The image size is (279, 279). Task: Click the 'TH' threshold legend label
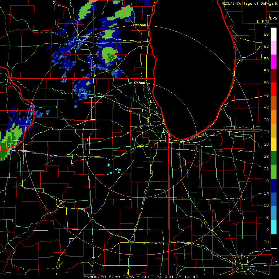tap(266, 242)
